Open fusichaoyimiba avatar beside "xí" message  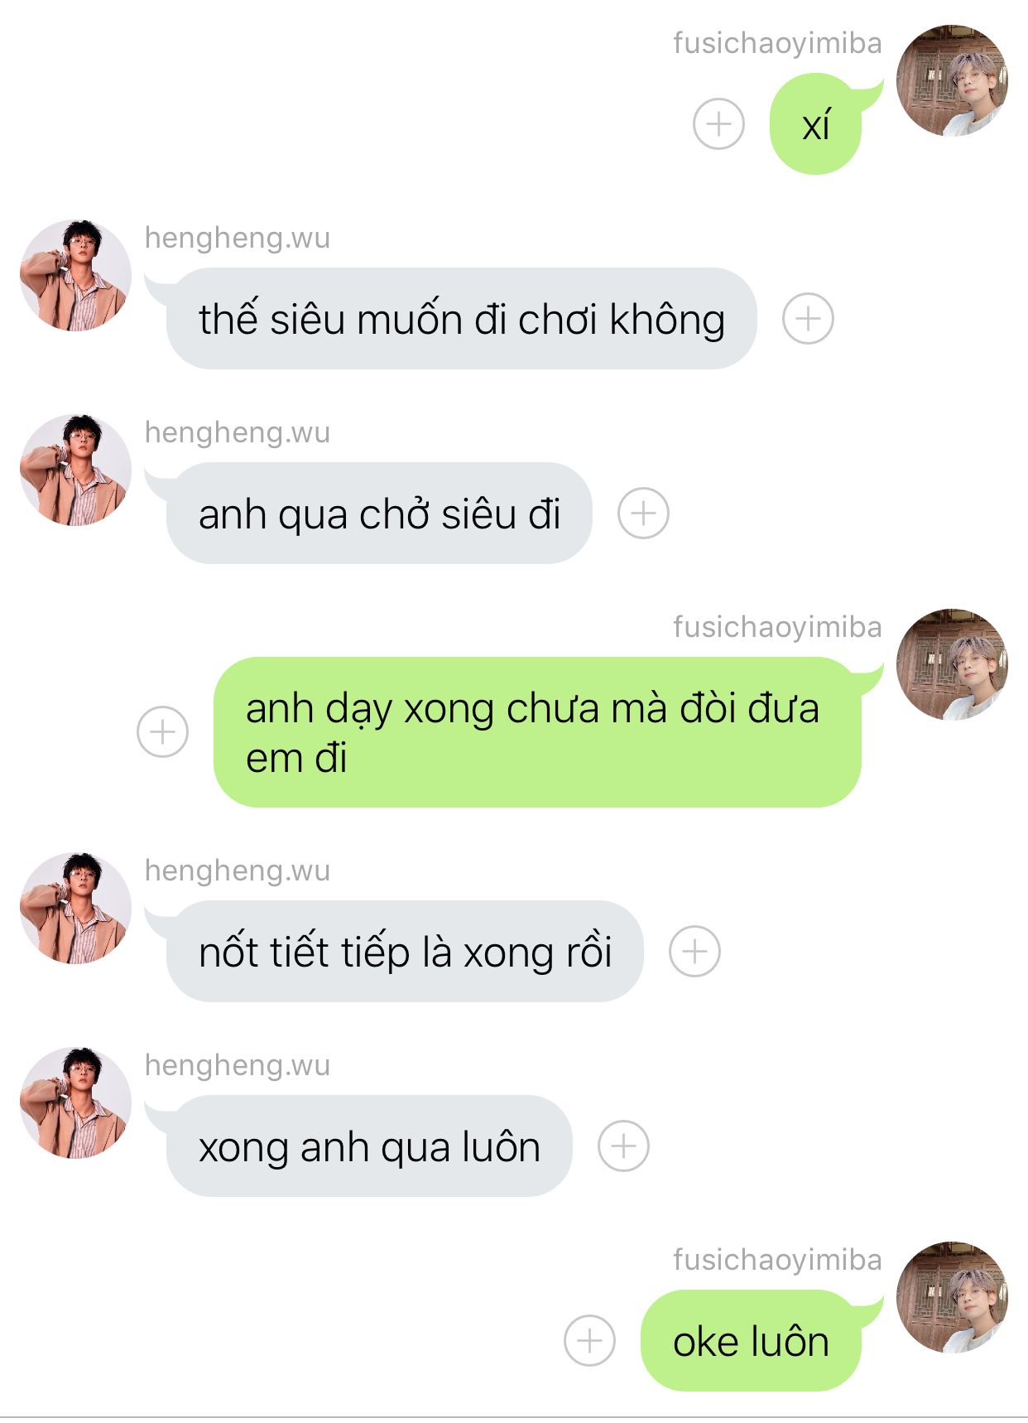click(953, 80)
